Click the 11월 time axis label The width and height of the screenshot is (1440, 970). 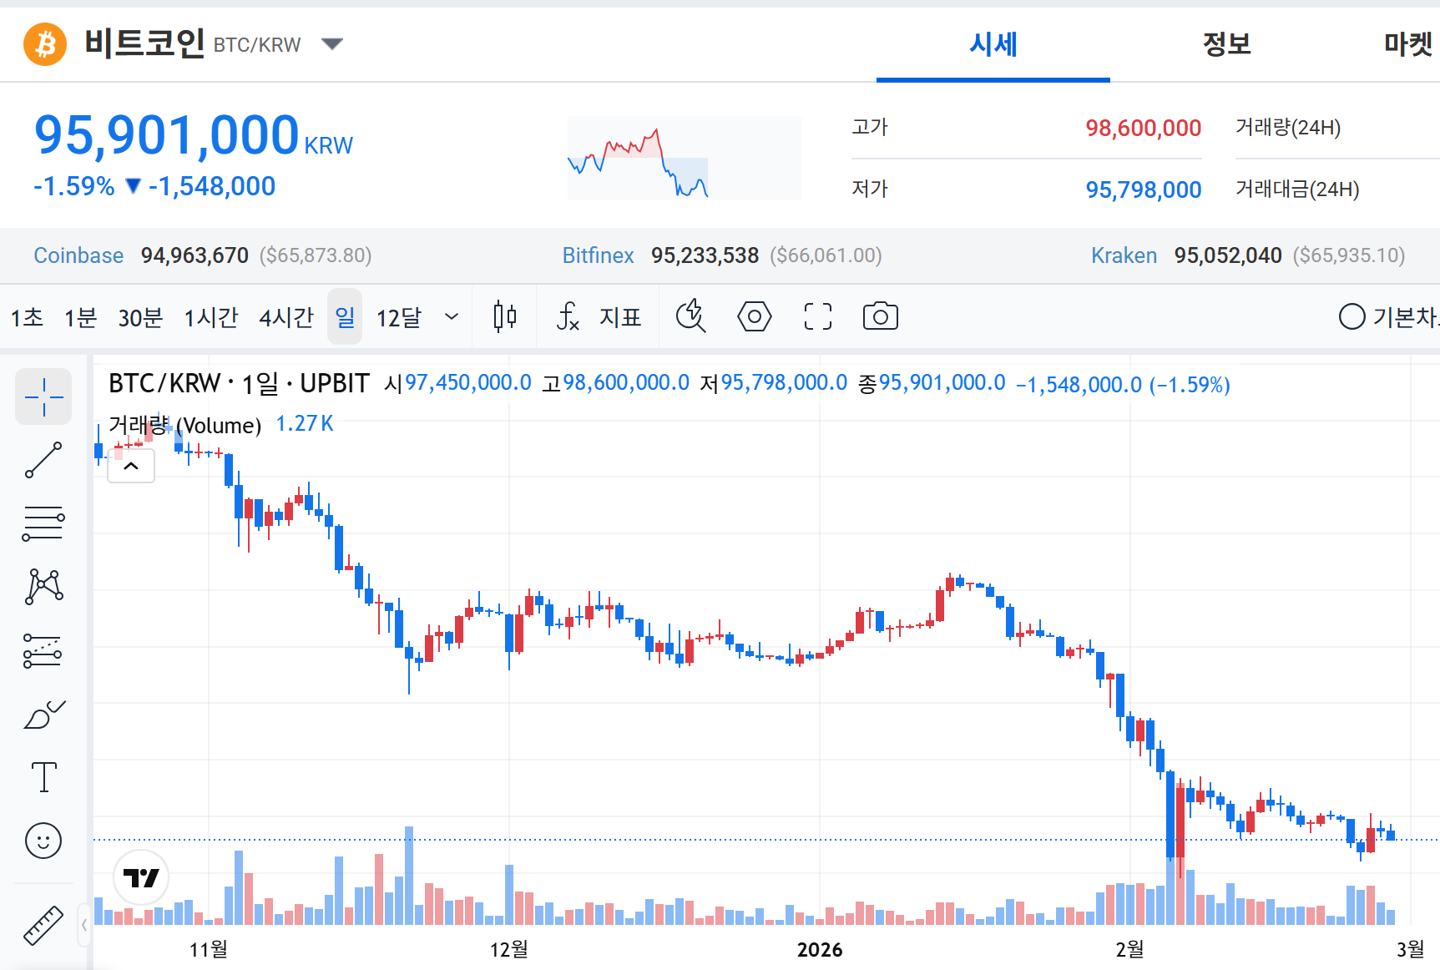click(209, 950)
